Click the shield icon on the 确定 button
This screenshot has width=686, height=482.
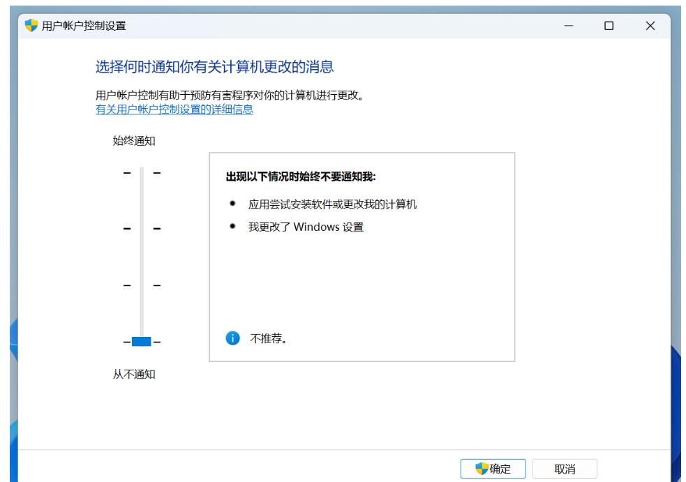click(481, 469)
